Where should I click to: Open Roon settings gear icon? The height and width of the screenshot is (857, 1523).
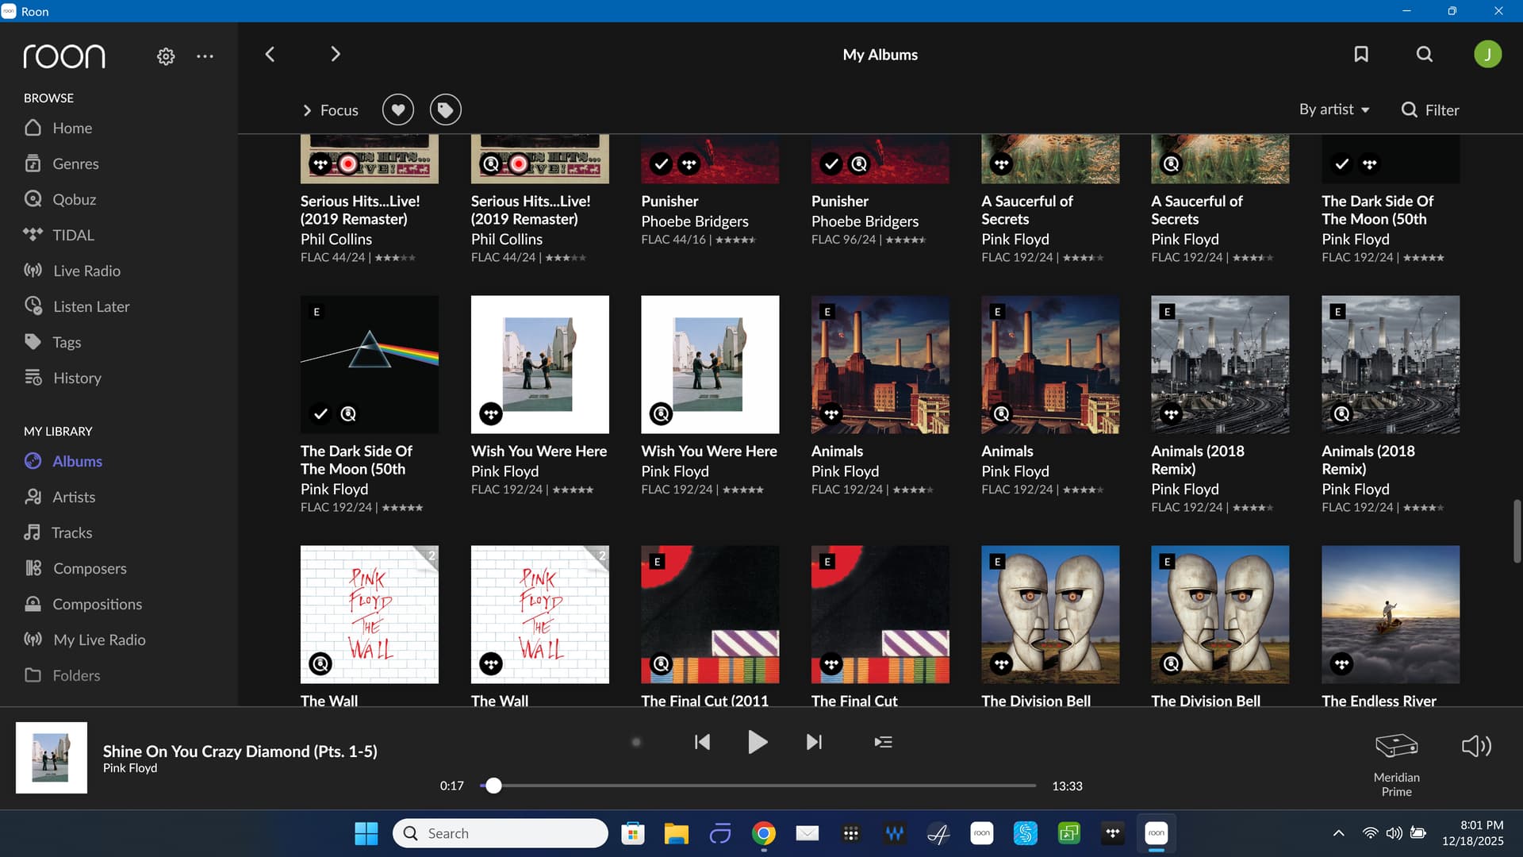click(x=166, y=56)
